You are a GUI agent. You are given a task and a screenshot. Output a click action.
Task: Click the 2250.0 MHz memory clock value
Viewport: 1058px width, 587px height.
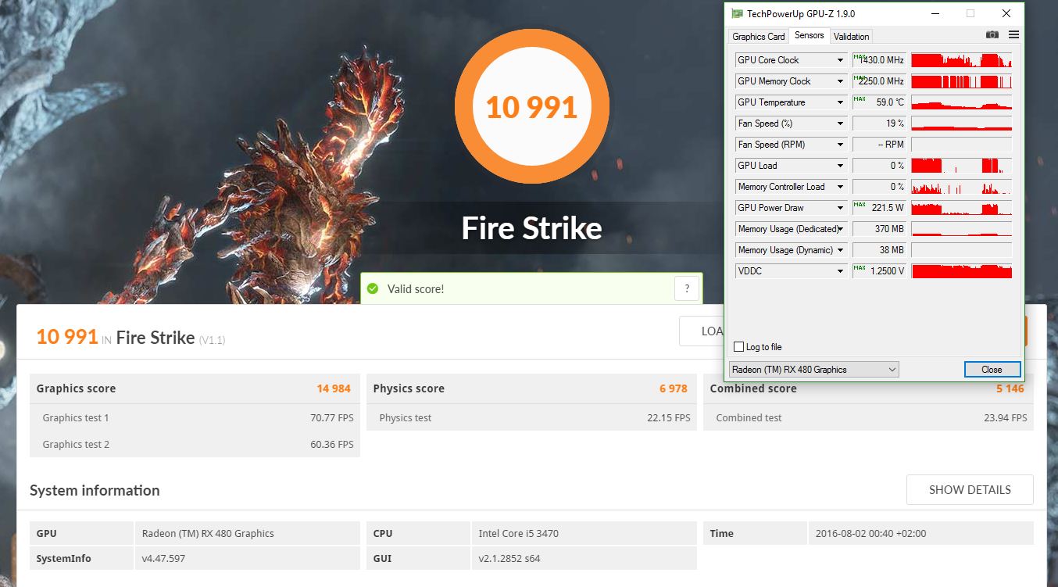point(879,81)
